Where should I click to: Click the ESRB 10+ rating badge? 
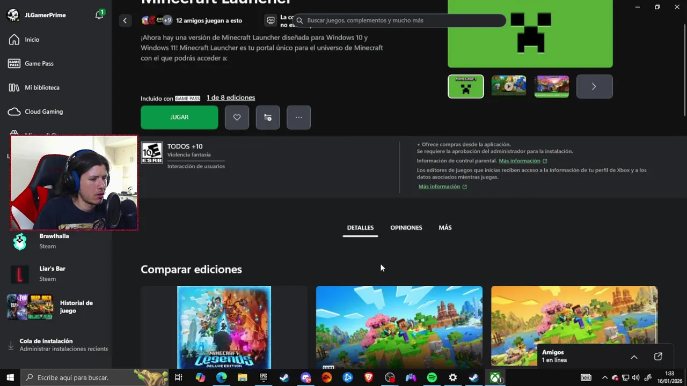tap(152, 153)
